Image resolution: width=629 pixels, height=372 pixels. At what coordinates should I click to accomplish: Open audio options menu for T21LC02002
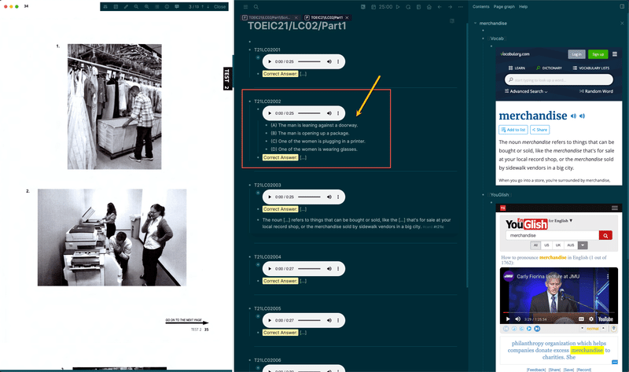point(338,113)
